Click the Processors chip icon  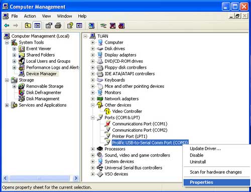[x=100, y=149]
